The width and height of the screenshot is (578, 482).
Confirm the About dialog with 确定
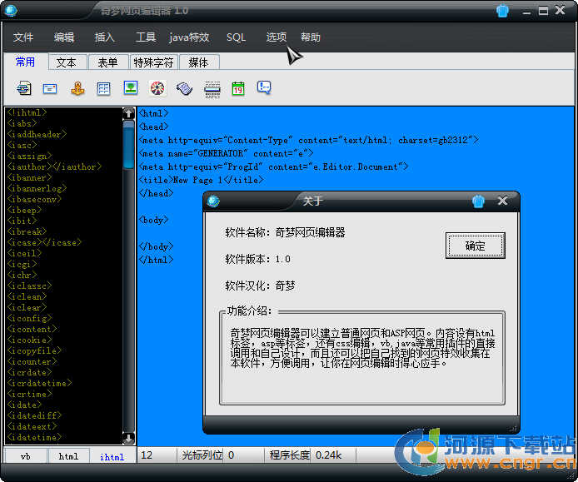pos(476,246)
